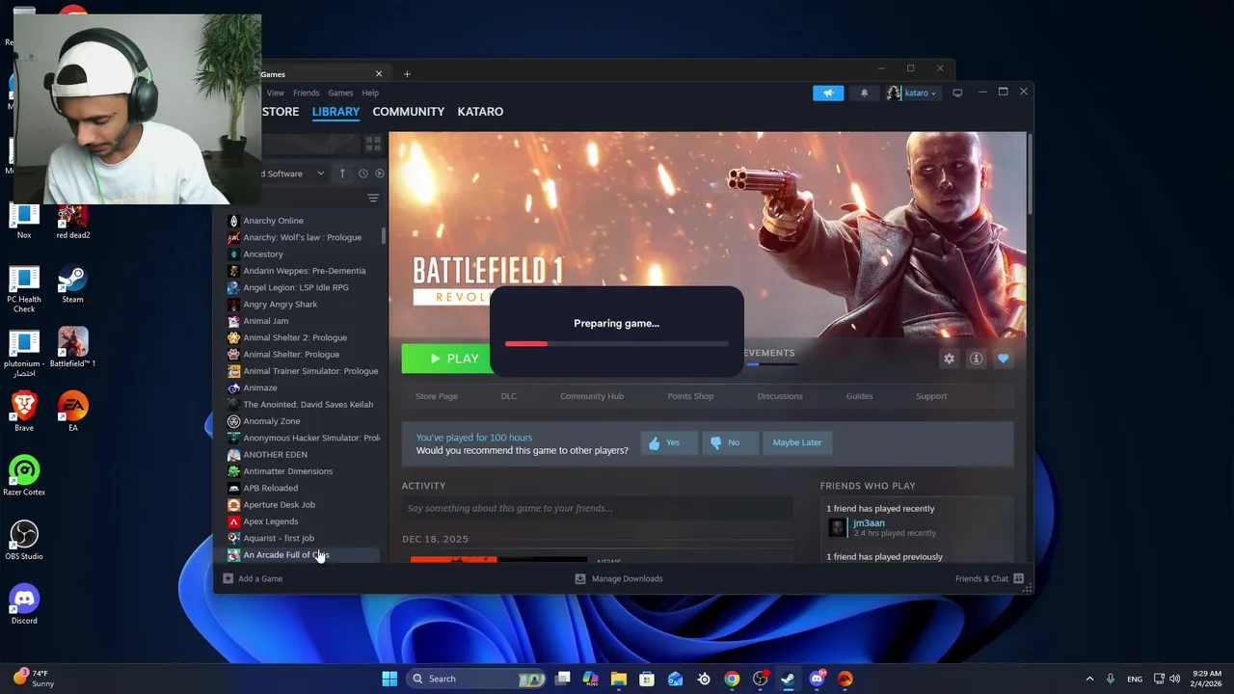Visit the Community Hub link
The image size is (1234, 694).
point(592,396)
